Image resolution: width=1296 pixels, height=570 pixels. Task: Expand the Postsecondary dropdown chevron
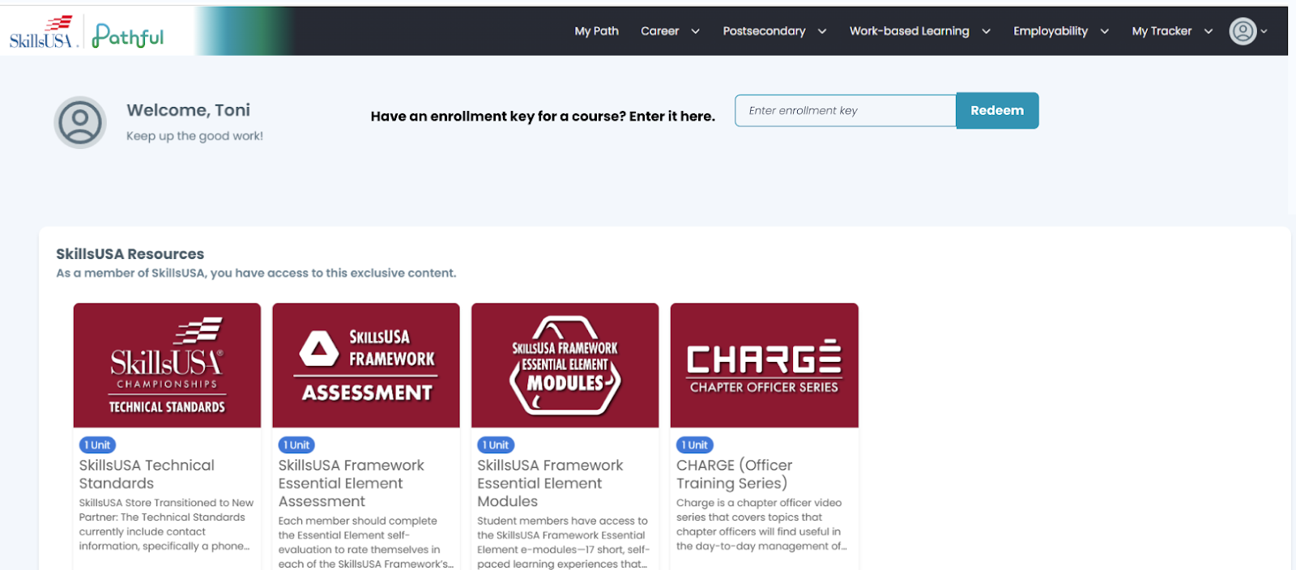pyautogui.click(x=822, y=32)
